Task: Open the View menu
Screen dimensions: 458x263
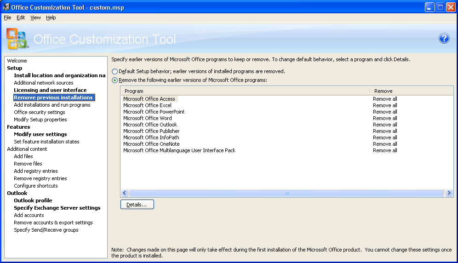Action: (x=35, y=17)
